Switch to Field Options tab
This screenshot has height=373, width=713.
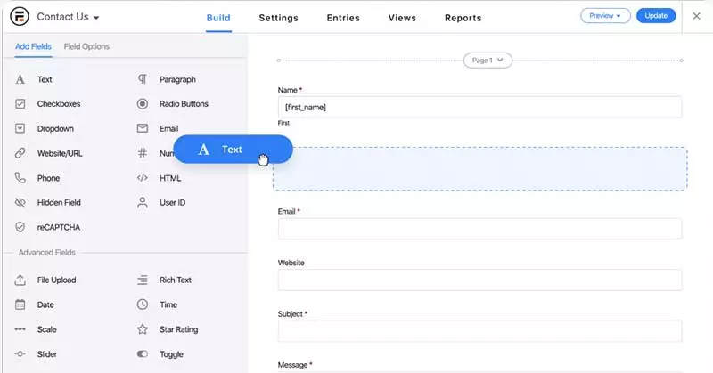click(x=86, y=46)
